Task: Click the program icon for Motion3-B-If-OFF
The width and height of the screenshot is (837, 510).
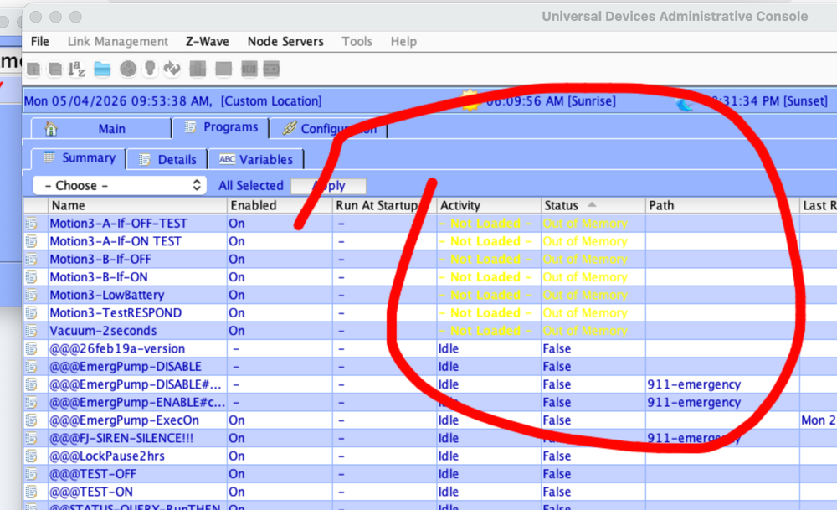Action: click(32, 259)
